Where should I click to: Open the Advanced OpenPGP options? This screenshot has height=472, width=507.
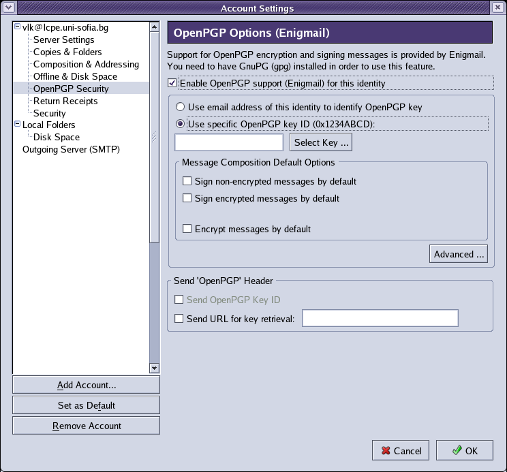click(x=459, y=254)
